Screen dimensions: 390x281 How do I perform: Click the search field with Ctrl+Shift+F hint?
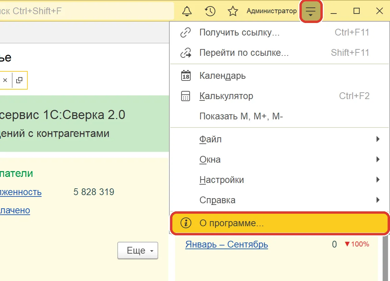[87, 11]
